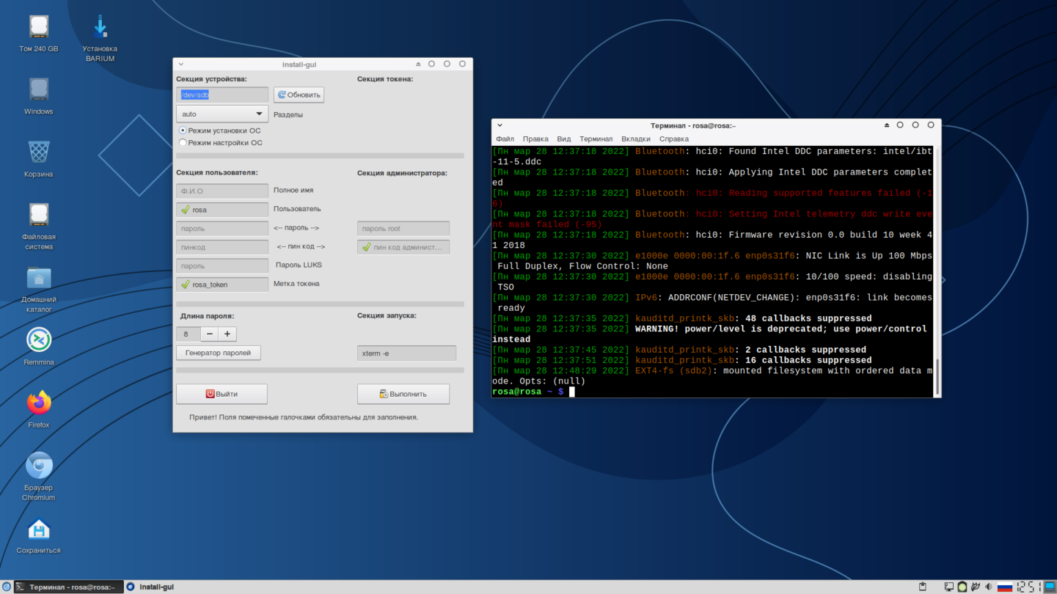The width and height of the screenshot is (1057, 594).
Task: Open the terminal window menu chevron
Action: (x=500, y=126)
